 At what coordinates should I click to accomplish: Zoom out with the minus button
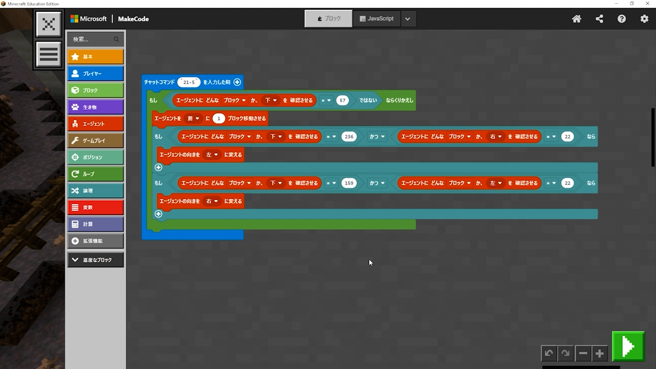(x=583, y=353)
